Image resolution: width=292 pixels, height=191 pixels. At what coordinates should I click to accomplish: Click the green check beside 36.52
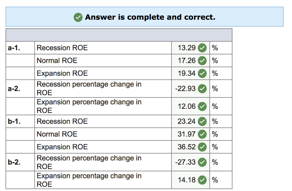tap(202, 147)
